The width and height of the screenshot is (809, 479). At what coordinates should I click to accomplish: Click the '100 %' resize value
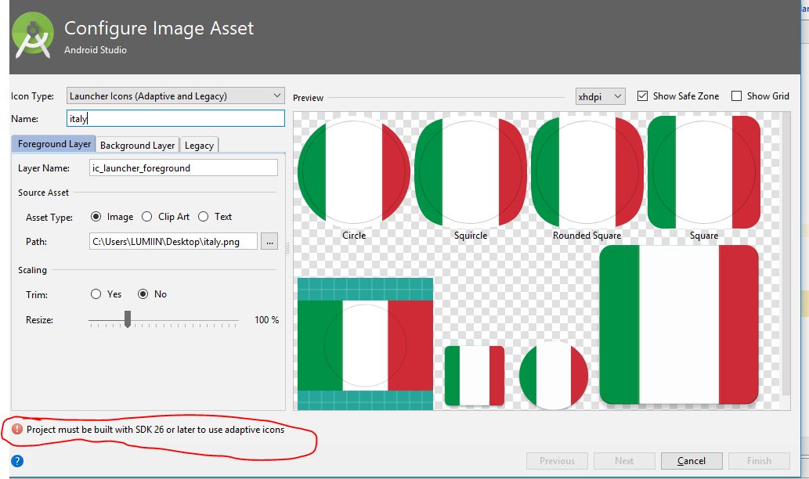click(x=267, y=319)
